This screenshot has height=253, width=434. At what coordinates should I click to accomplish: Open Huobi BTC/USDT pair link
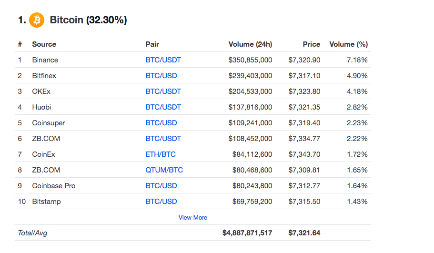[163, 107]
